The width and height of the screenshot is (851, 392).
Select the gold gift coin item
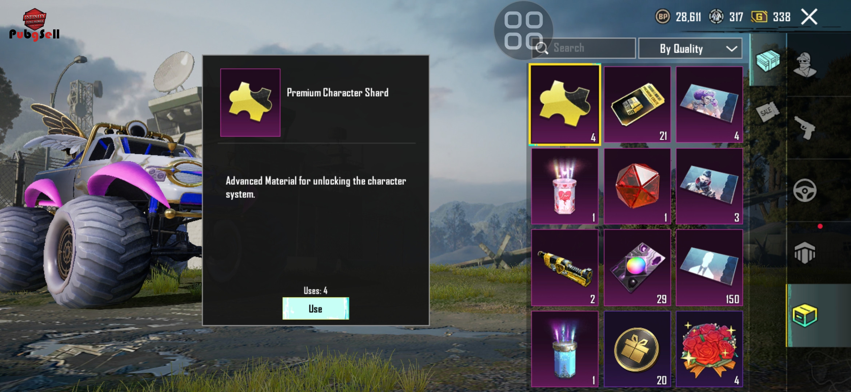(x=637, y=349)
